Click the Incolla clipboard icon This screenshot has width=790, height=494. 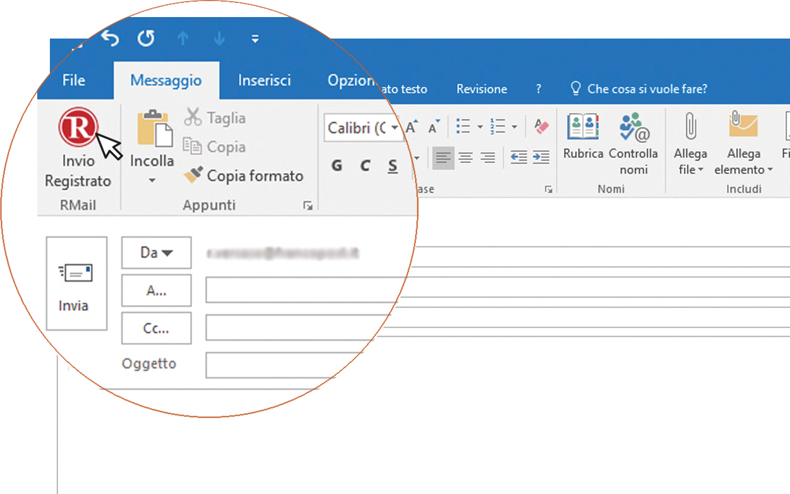(155, 129)
